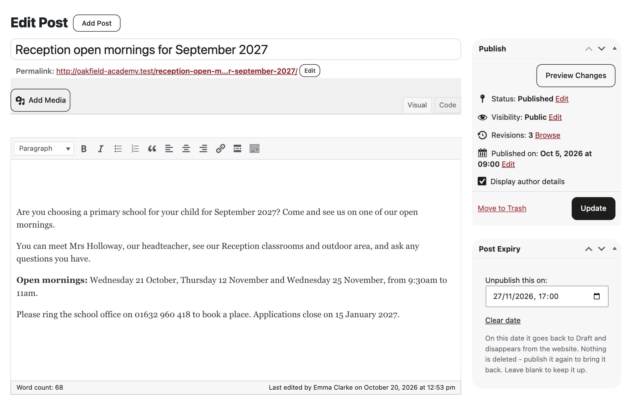The image size is (630, 397).
Task: Click the 'Word count: 68' status
Action: 40,387
